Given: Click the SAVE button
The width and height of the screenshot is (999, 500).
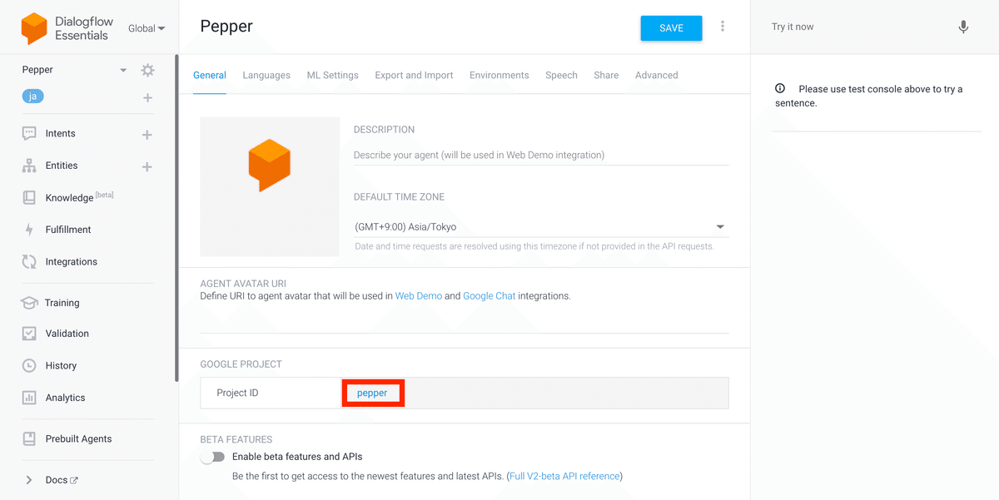Looking at the screenshot, I should click(671, 28).
